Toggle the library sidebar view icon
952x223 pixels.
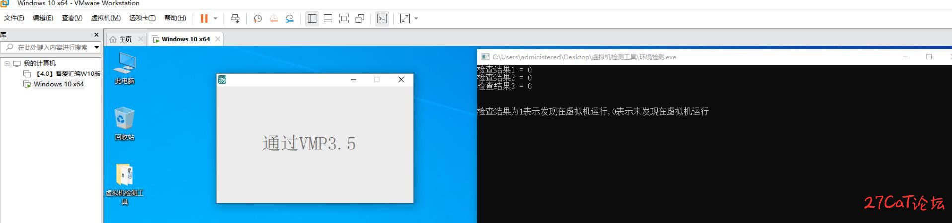click(x=312, y=18)
